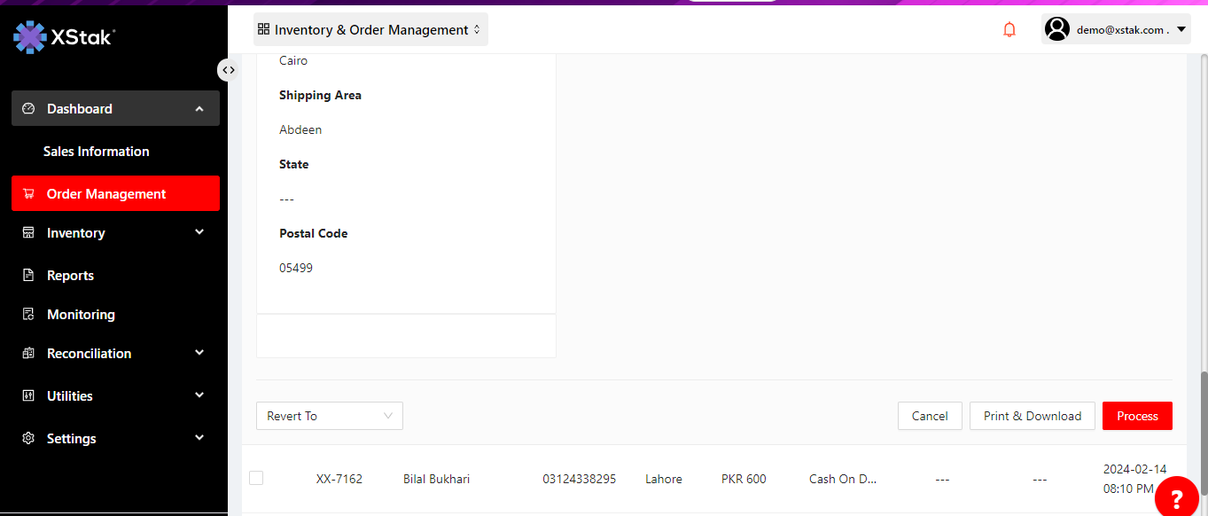This screenshot has height=516, width=1208.
Task: Click the Monitoring icon in sidebar
Action: point(28,315)
